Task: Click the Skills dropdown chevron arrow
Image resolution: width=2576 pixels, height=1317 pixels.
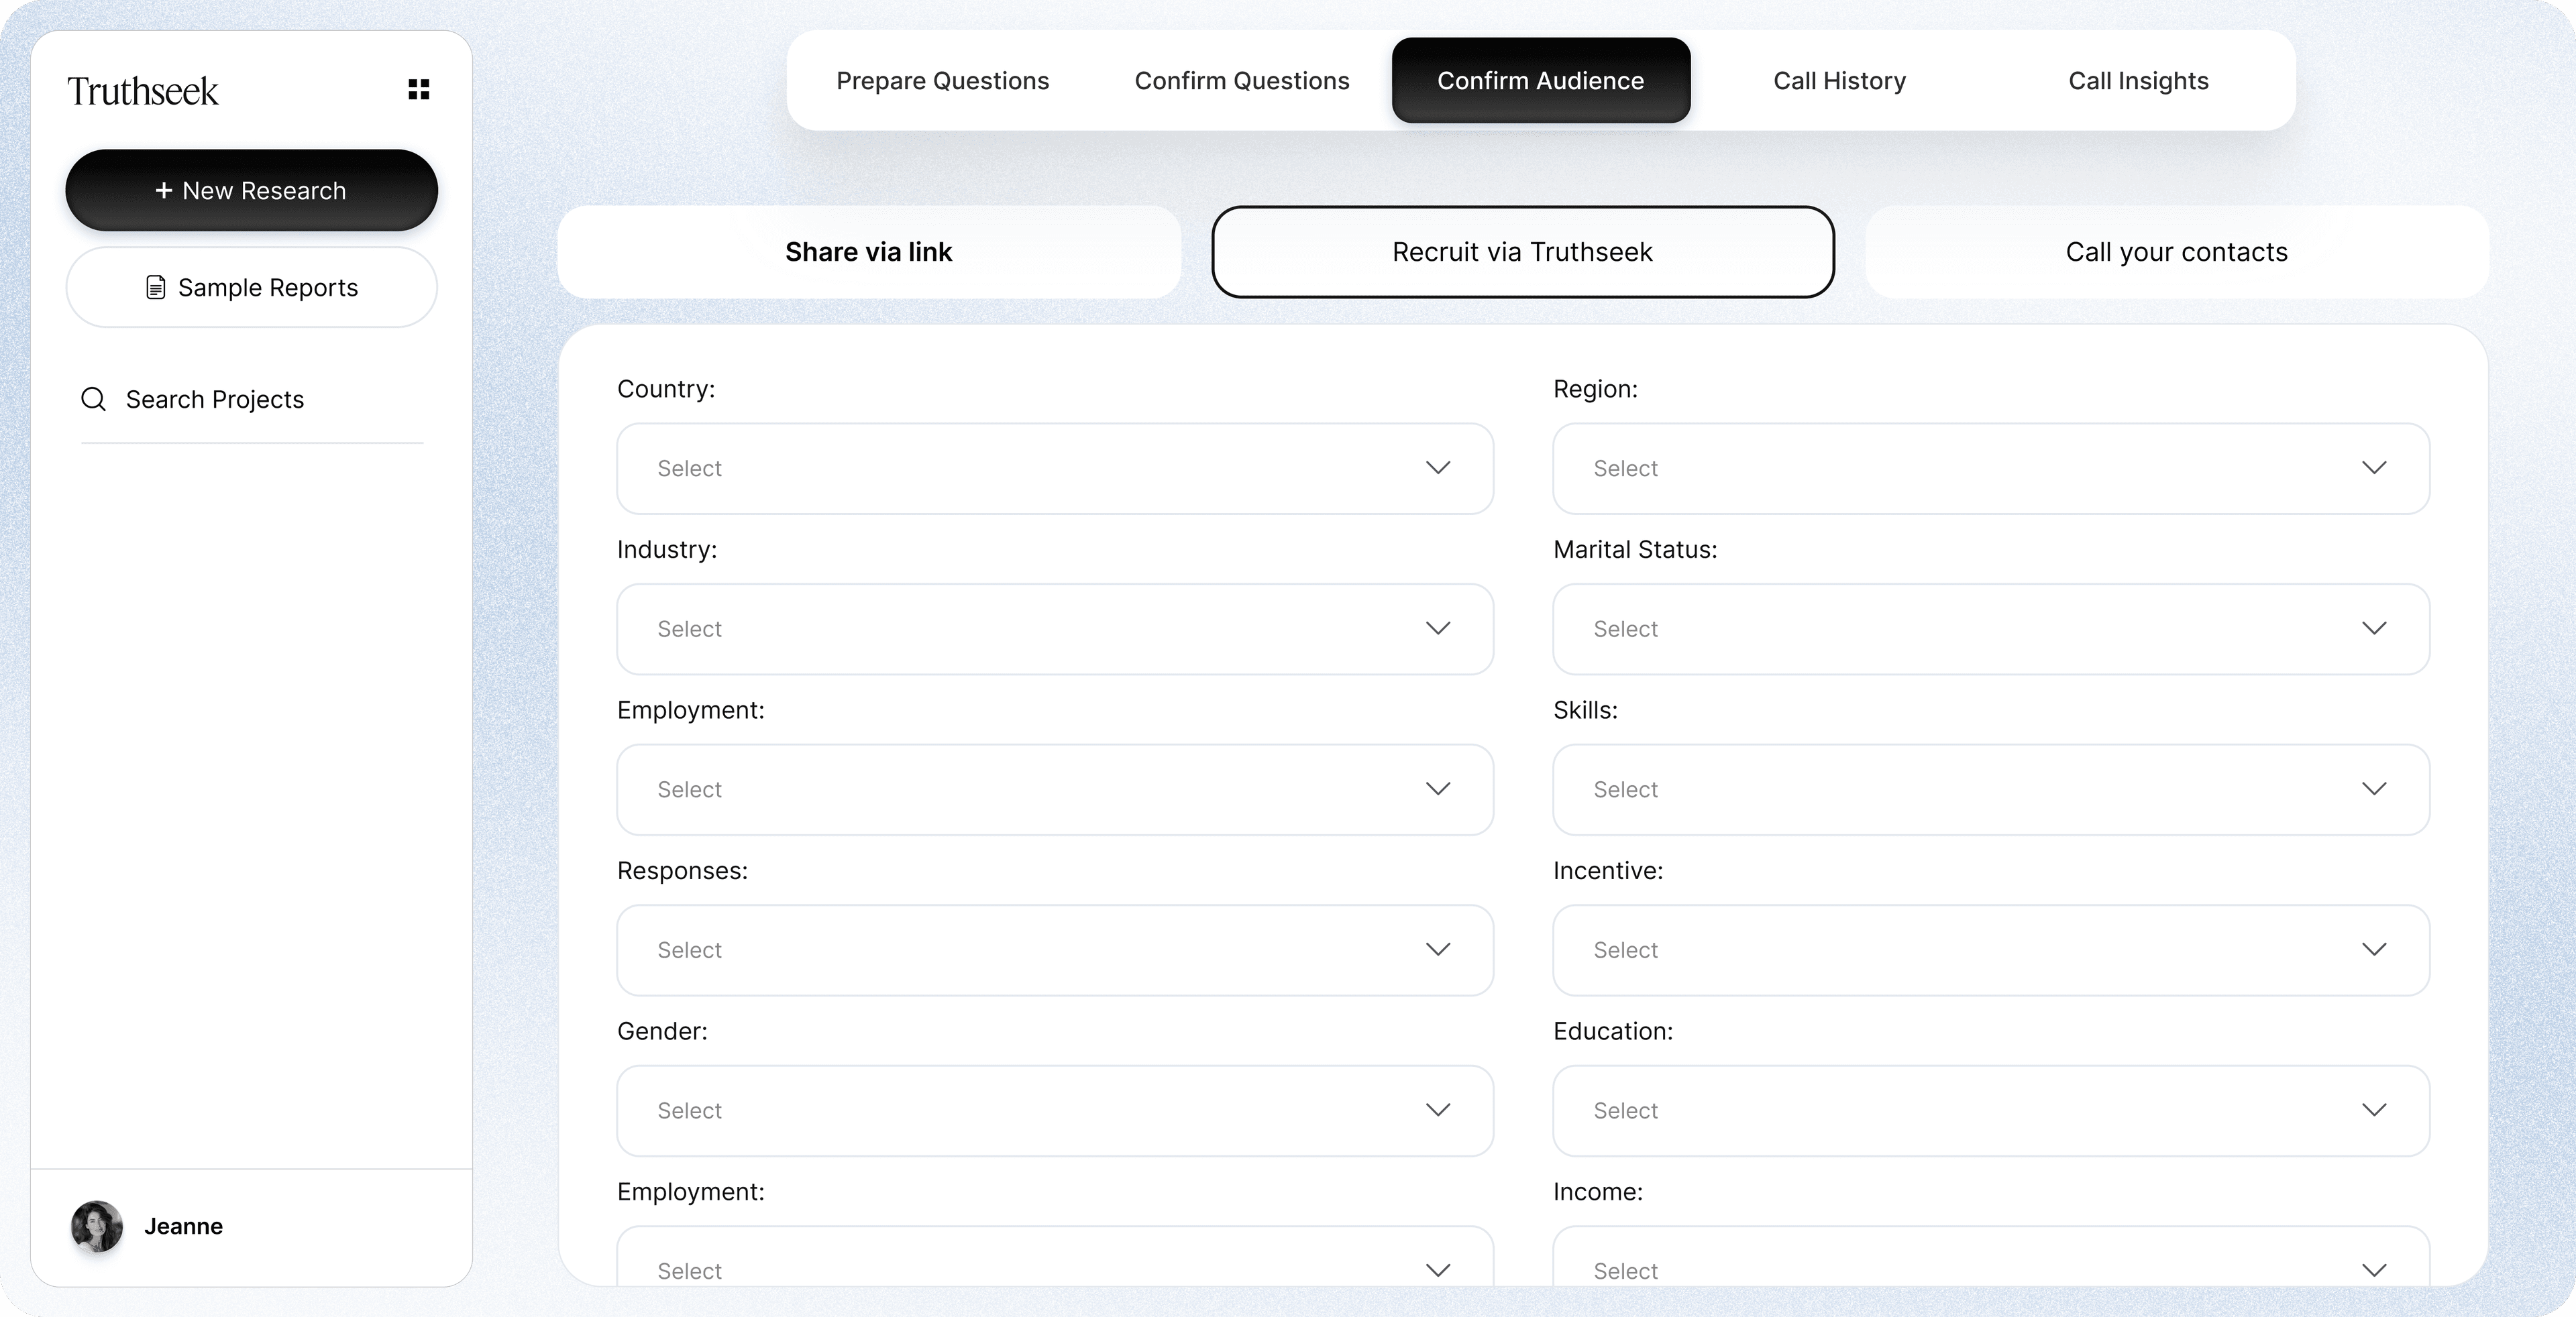Action: 2374,789
